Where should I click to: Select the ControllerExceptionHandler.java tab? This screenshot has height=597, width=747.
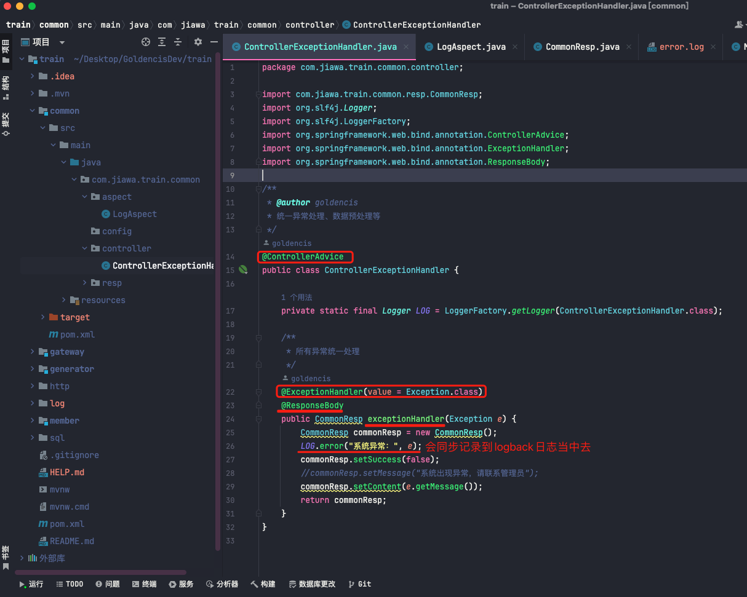320,47
